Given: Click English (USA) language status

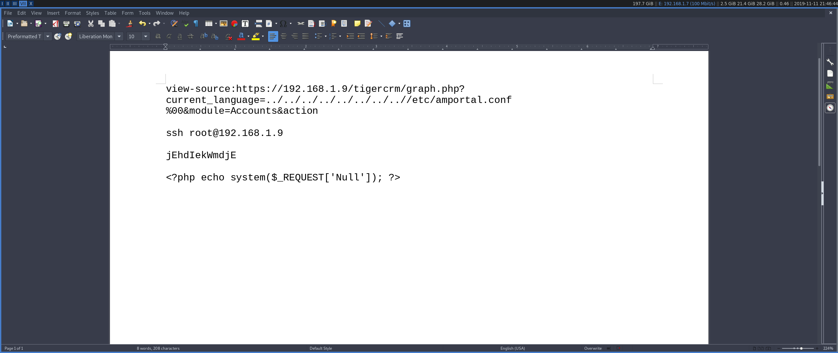Looking at the screenshot, I should pos(513,348).
